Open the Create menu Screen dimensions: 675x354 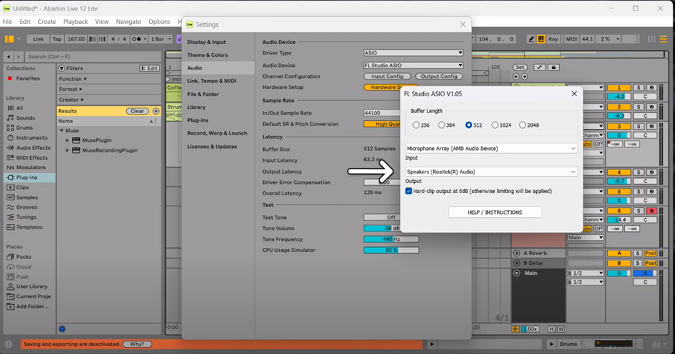pos(46,21)
